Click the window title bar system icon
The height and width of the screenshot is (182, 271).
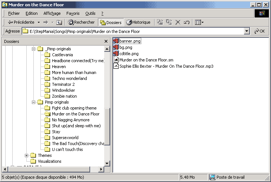(5, 5)
